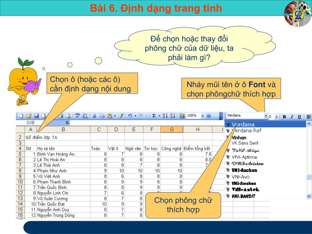
Task: Select column B header
Action: click(x=63, y=129)
